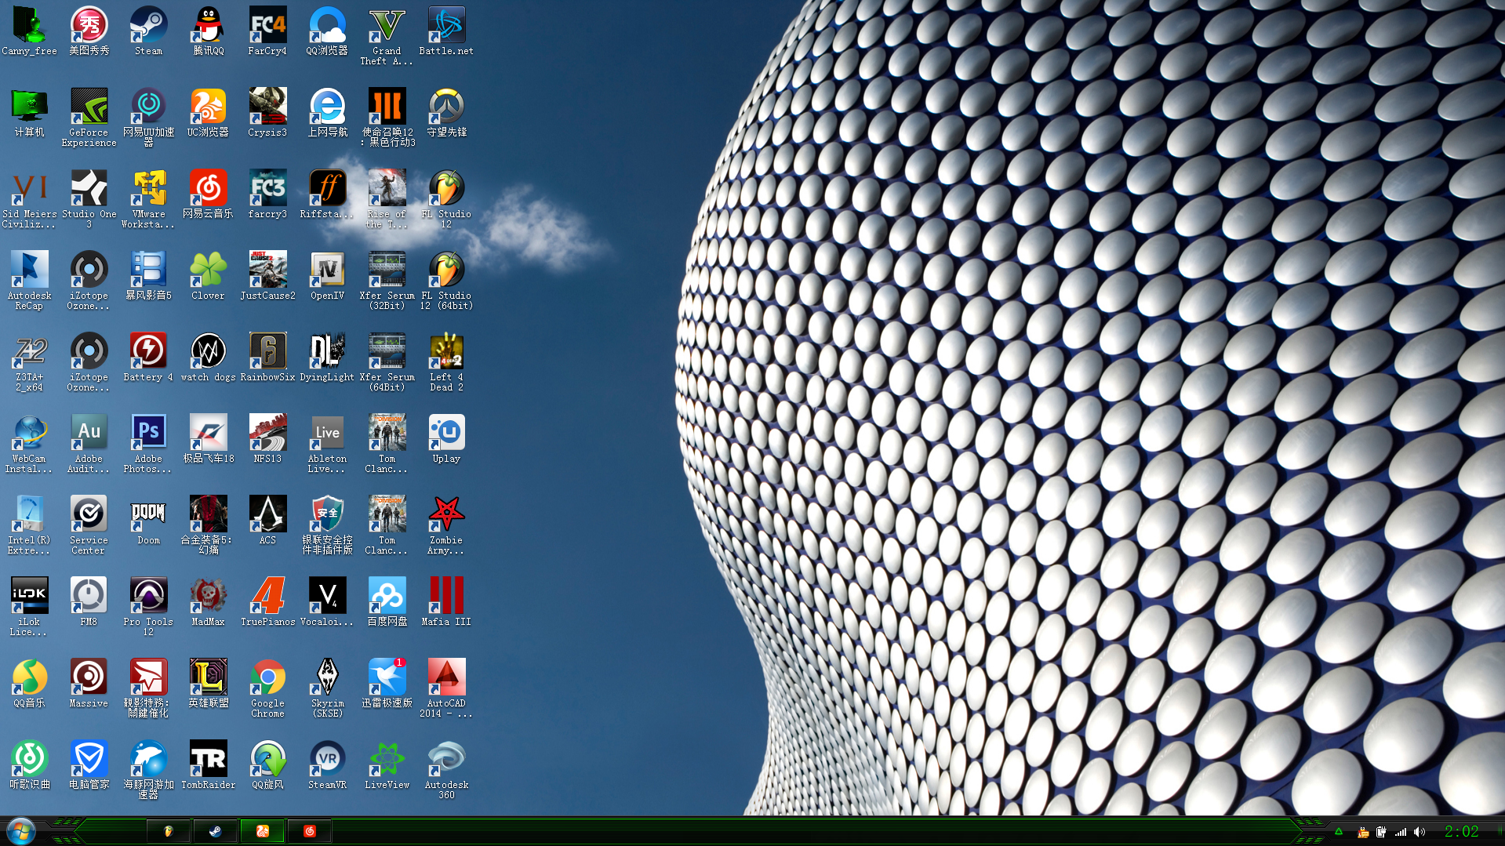This screenshot has width=1505, height=846.
Task: Select Sid Meiers Civilization icon
Action: pyautogui.click(x=29, y=199)
